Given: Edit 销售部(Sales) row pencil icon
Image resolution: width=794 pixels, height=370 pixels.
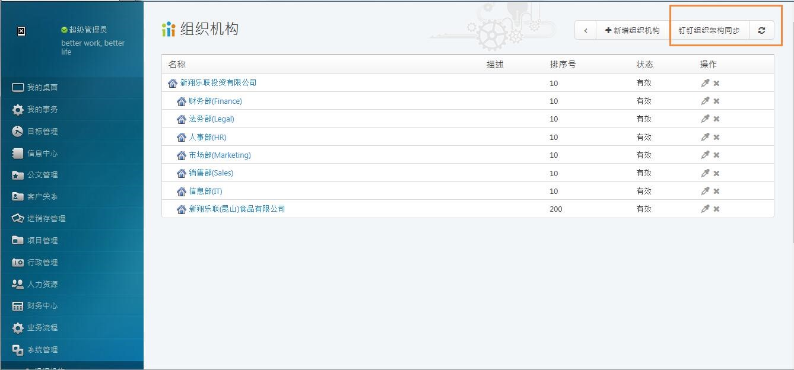Looking at the screenshot, I should click(x=705, y=173).
